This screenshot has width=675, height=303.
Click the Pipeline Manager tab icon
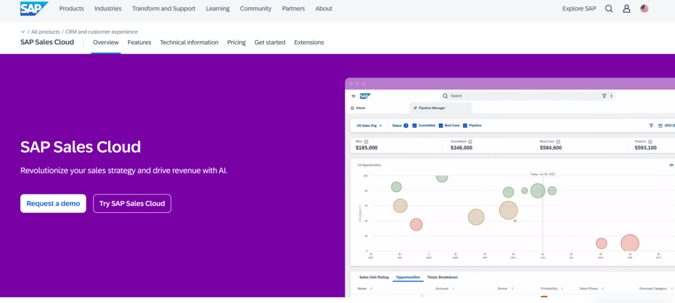click(x=415, y=108)
